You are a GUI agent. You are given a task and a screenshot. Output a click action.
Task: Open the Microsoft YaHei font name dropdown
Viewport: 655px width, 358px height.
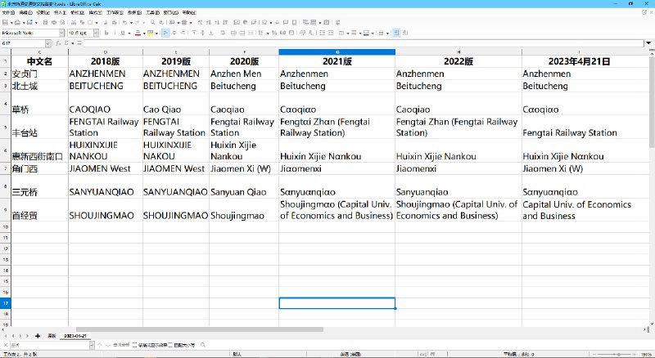(x=61, y=33)
